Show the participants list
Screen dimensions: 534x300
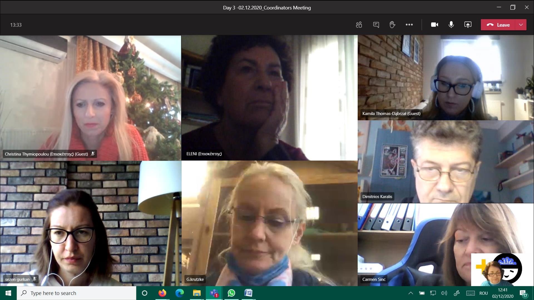click(359, 25)
